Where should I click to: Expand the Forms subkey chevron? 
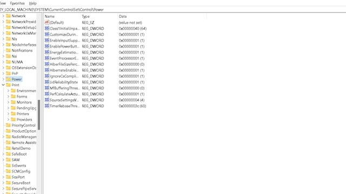[x=8, y=96]
